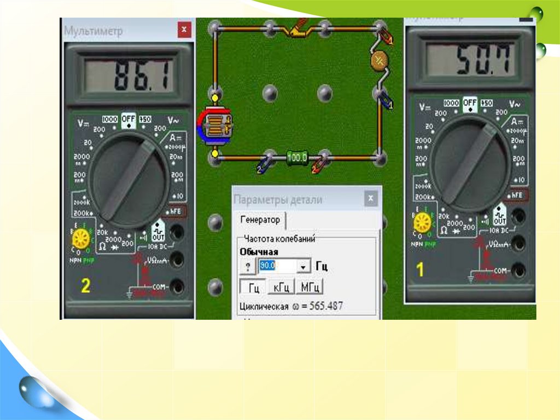The width and height of the screenshot is (560, 420).
Task: Select the Гц unit button
Action: pyautogui.click(x=253, y=287)
